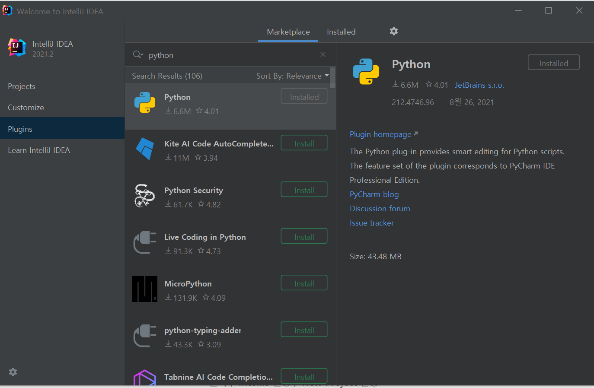Switch to the Marketplace tab
594x388 pixels.
click(x=288, y=32)
